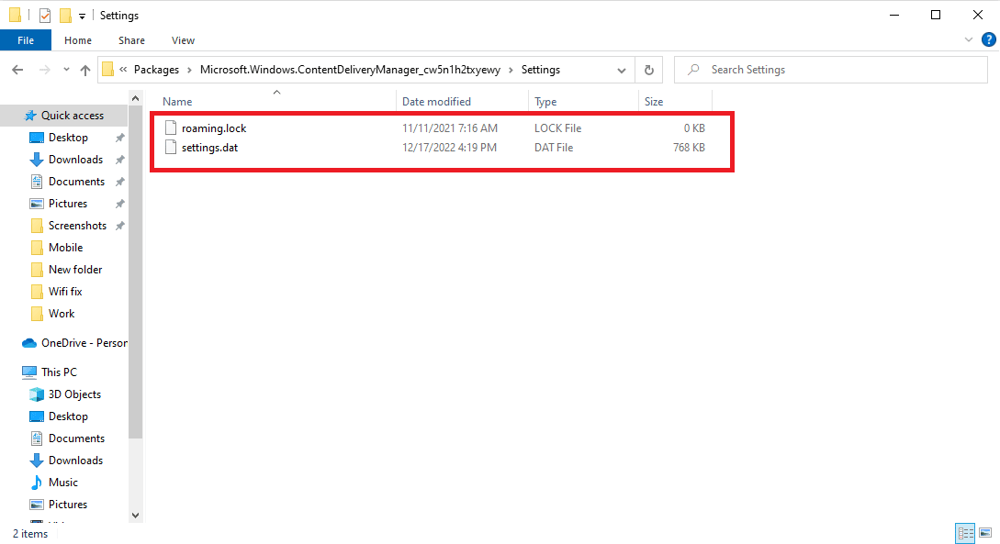Customize Quick Access Toolbar dropdown arrow
The image size is (1000, 544).
point(82,16)
